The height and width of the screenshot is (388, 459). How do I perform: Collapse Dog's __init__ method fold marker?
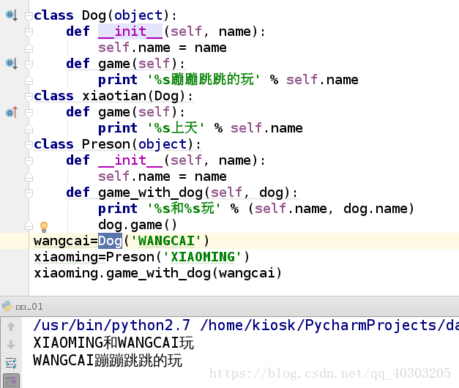point(29,31)
